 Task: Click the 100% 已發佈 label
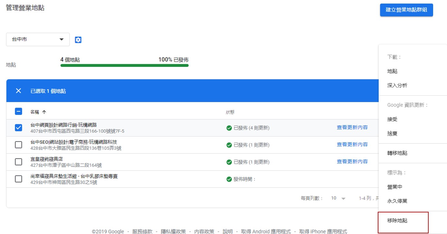[173, 60]
